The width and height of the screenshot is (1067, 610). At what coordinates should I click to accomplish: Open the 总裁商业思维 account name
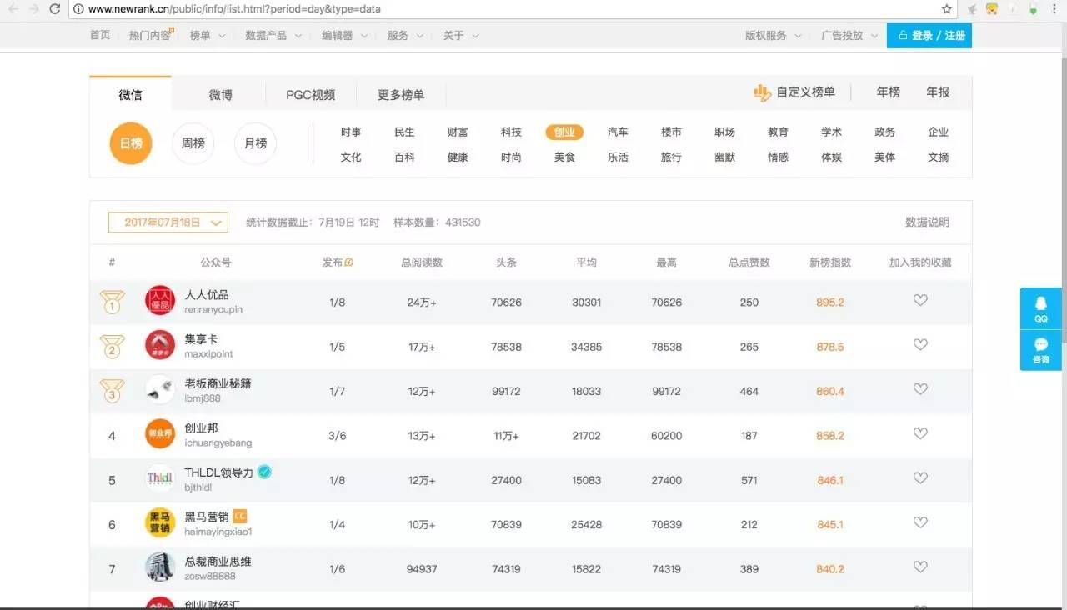coord(218,561)
